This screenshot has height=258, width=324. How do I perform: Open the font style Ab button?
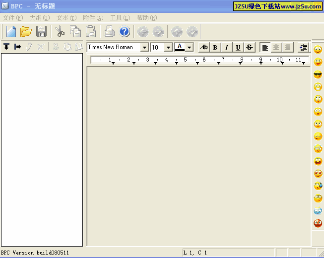coord(204,47)
